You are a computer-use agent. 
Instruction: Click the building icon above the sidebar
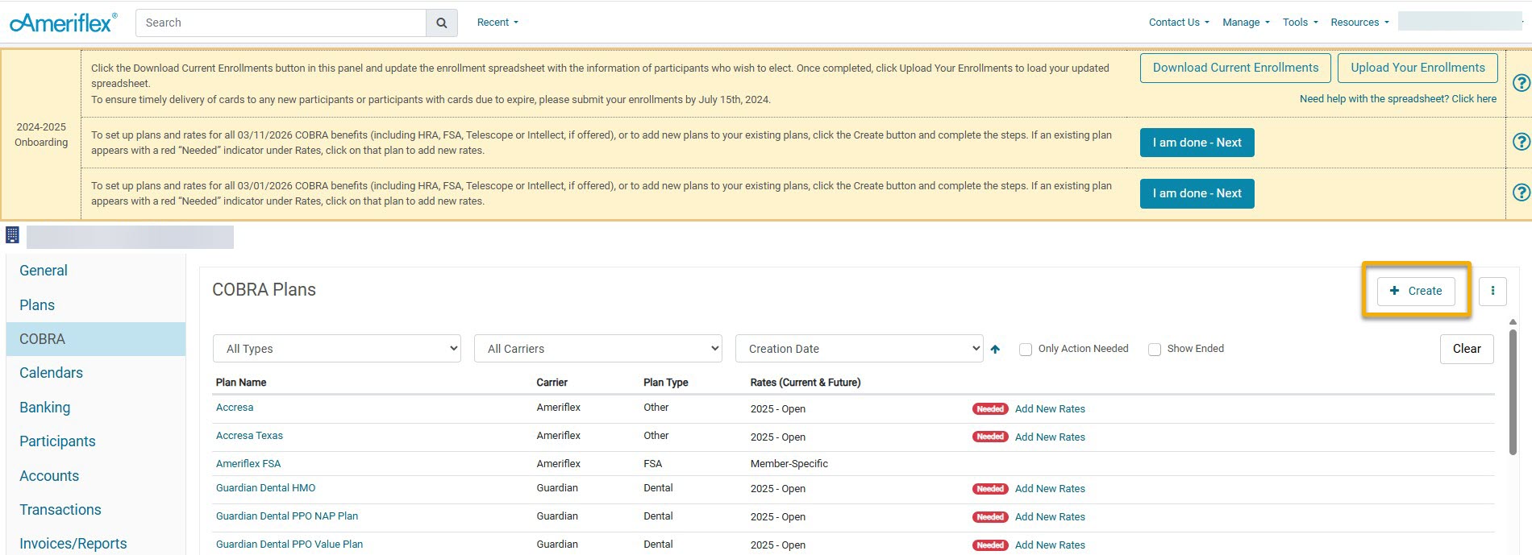pos(12,235)
